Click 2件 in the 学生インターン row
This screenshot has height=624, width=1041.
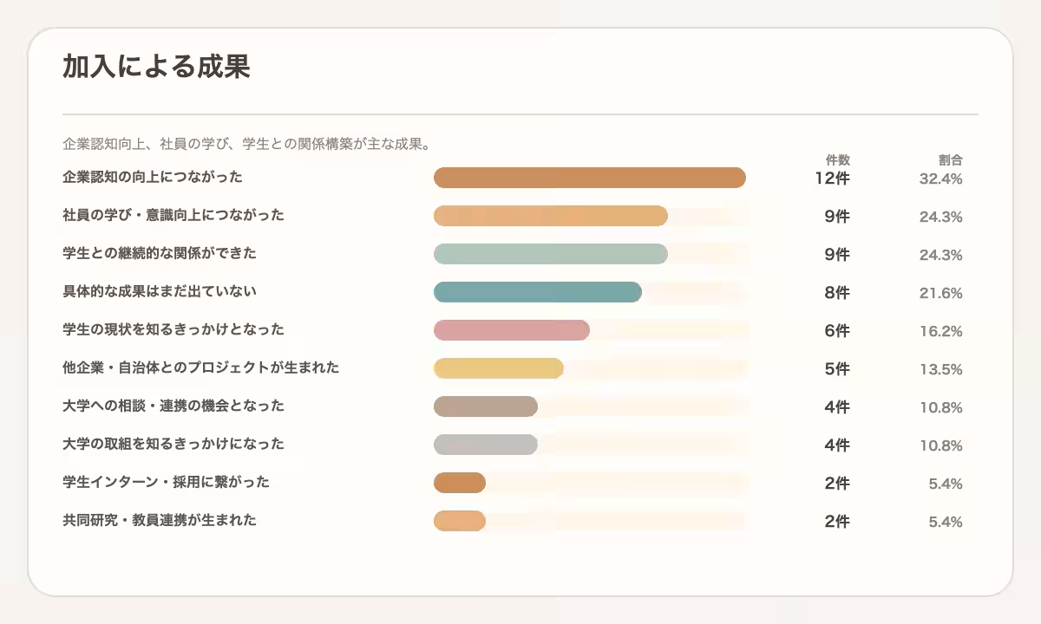point(837,484)
